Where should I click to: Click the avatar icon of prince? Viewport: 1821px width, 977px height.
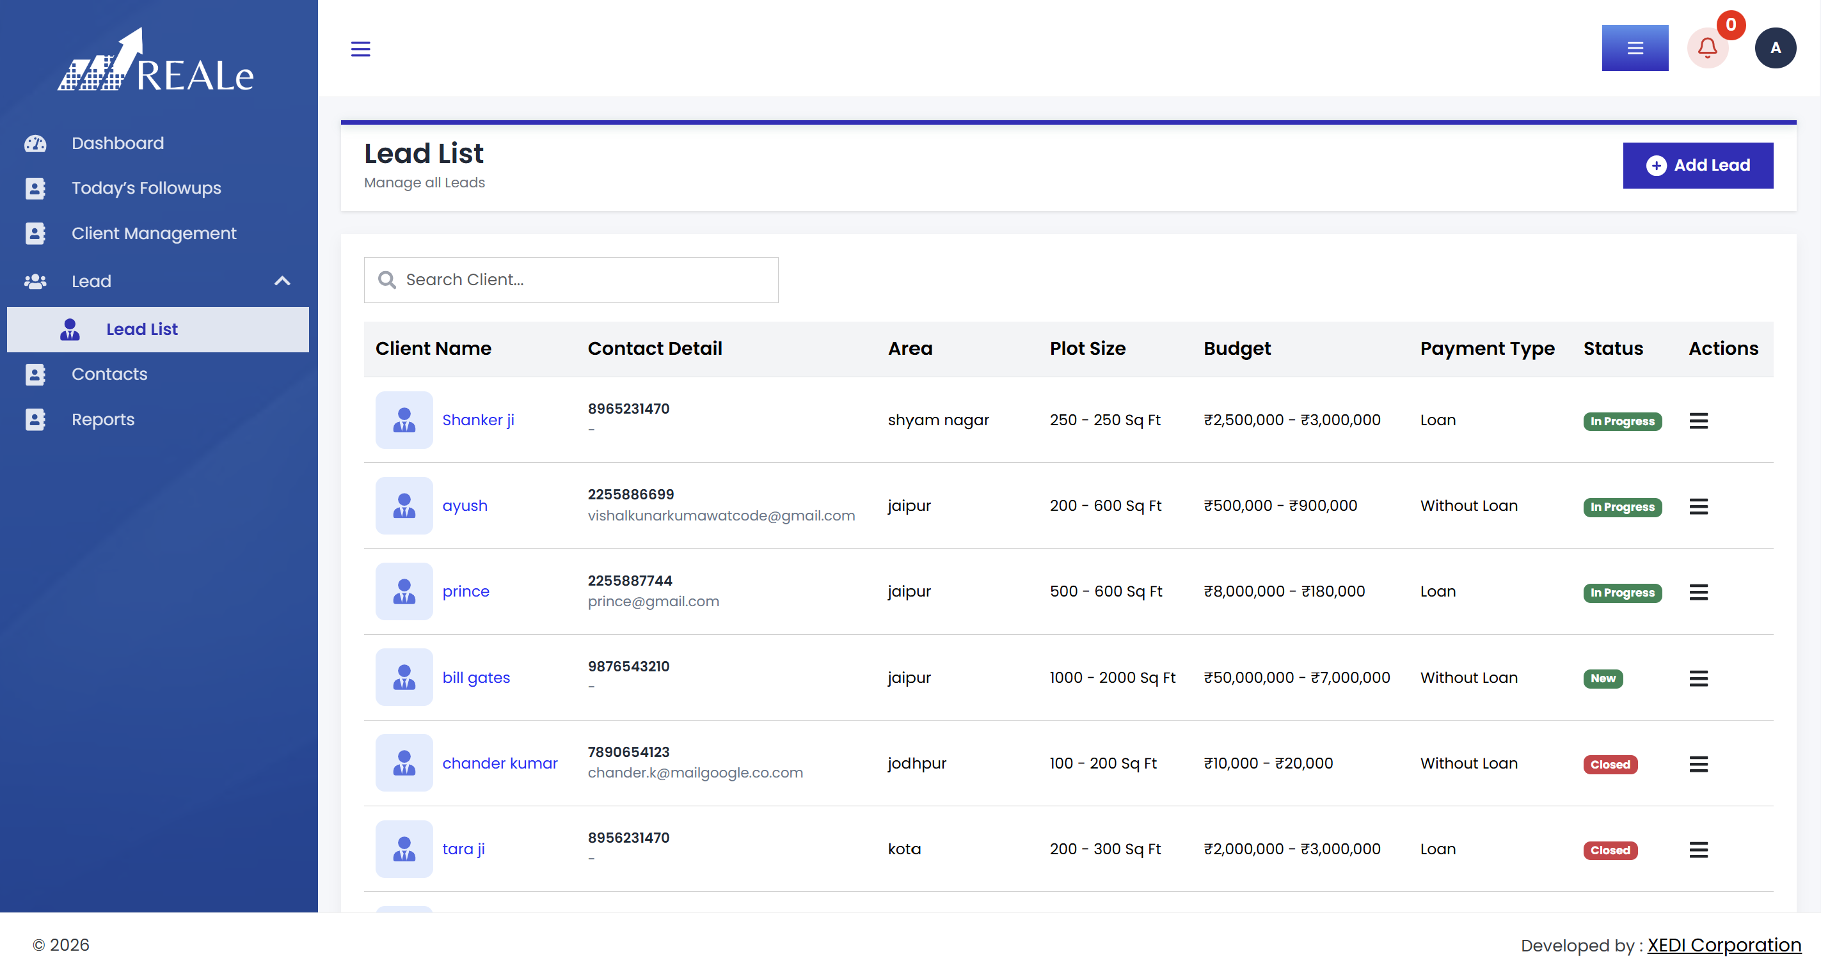coord(404,591)
